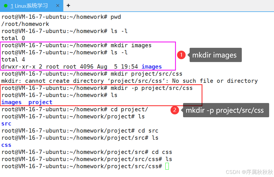Click the '19:54' timestamp in listing
This screenshot has height=177, width=274.
coord(129,67)
